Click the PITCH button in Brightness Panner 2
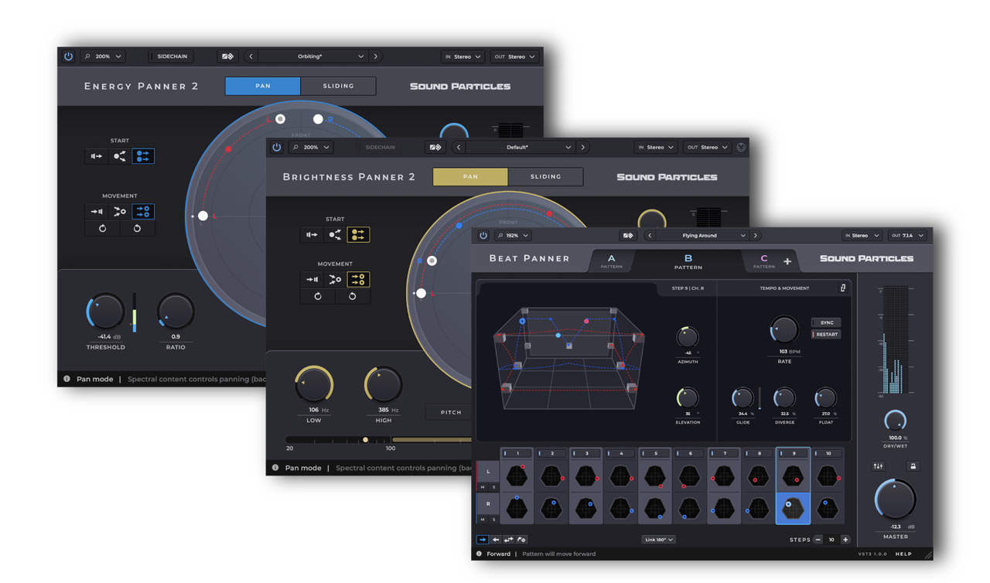The height and width of the screenshot is (583, 990). coord(451,412)
